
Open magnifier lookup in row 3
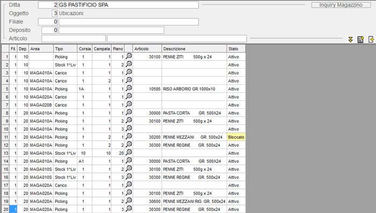129,72
